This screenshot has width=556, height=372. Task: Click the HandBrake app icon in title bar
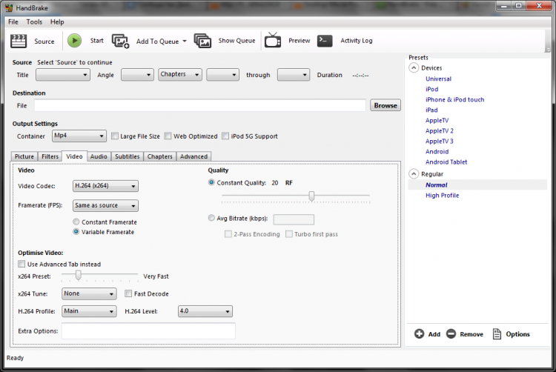click(x=9, y=8)
